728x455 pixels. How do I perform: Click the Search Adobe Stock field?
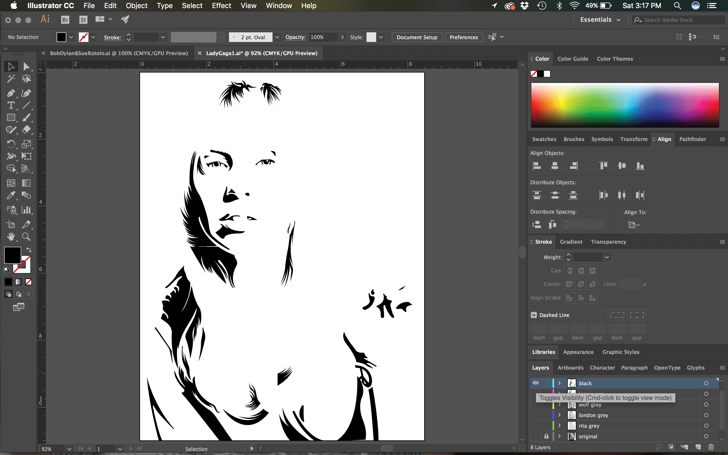[677, 20]
